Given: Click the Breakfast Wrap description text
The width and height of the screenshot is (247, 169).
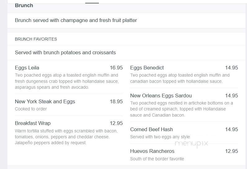Looking at the screenshot, I should coord(66,137).
